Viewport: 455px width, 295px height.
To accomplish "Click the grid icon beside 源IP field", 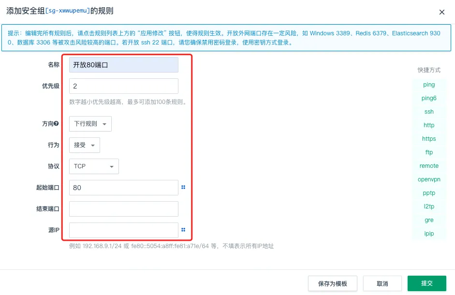I will pos(183,230).
